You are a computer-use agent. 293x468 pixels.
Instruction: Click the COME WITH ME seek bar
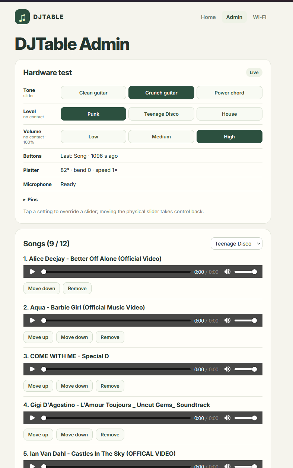coord(116,369)
